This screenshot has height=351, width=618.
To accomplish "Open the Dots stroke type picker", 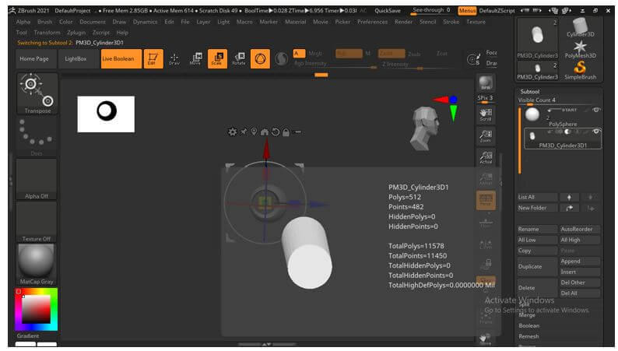I will (x=37, y=136).
